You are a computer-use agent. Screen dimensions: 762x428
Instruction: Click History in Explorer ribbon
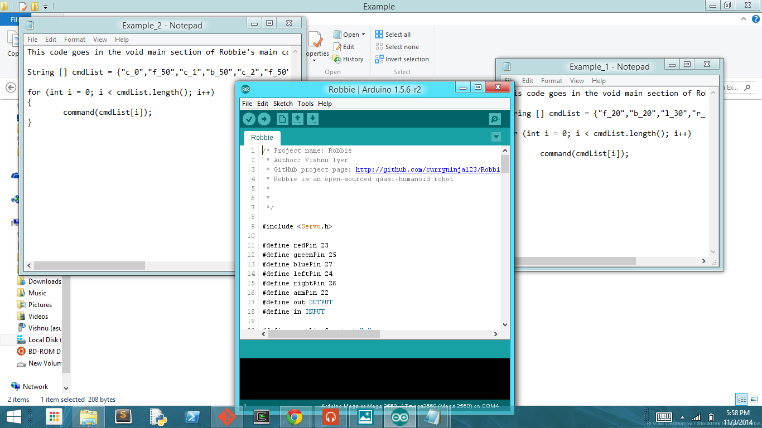[x=348, y=59]
